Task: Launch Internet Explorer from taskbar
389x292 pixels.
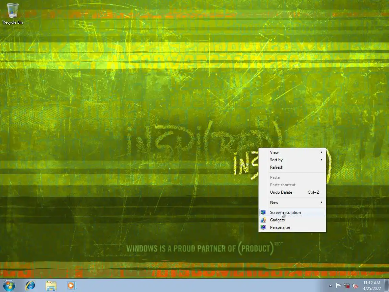Action: (30, 286)
